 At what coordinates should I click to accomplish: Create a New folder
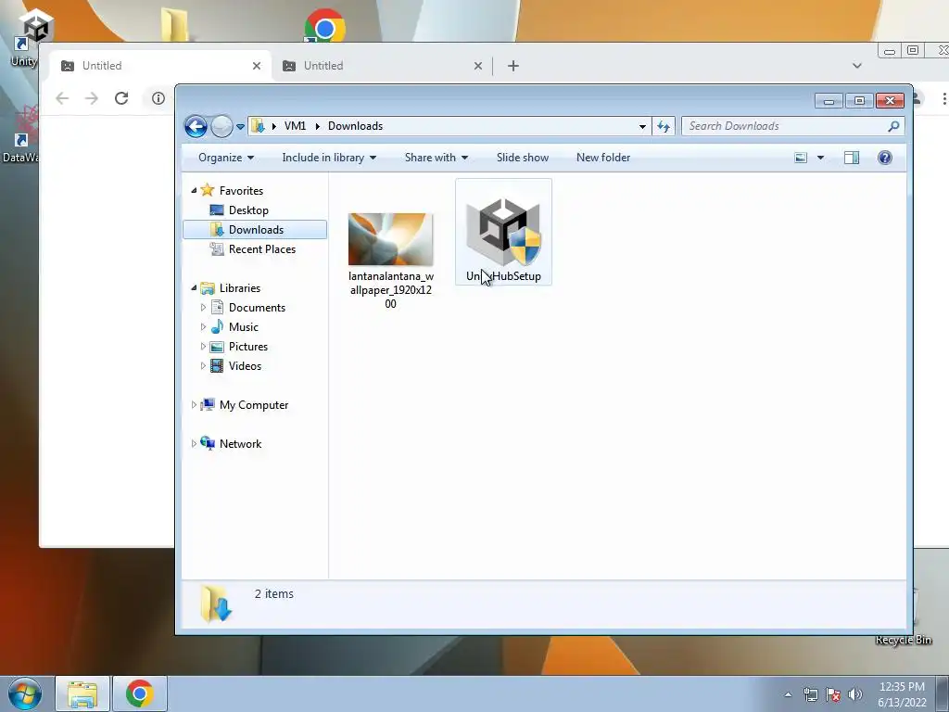click(x=602, y=158)
